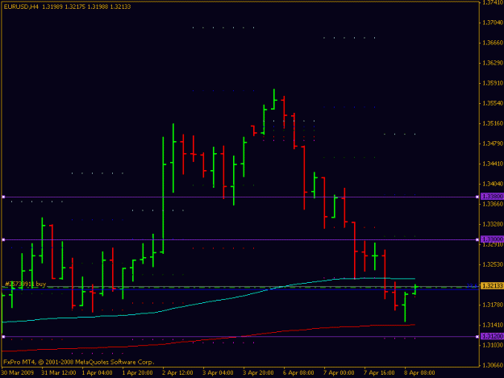Click the 1.31410 price axis value
The image size is (504, 378).
pos(493,325)
